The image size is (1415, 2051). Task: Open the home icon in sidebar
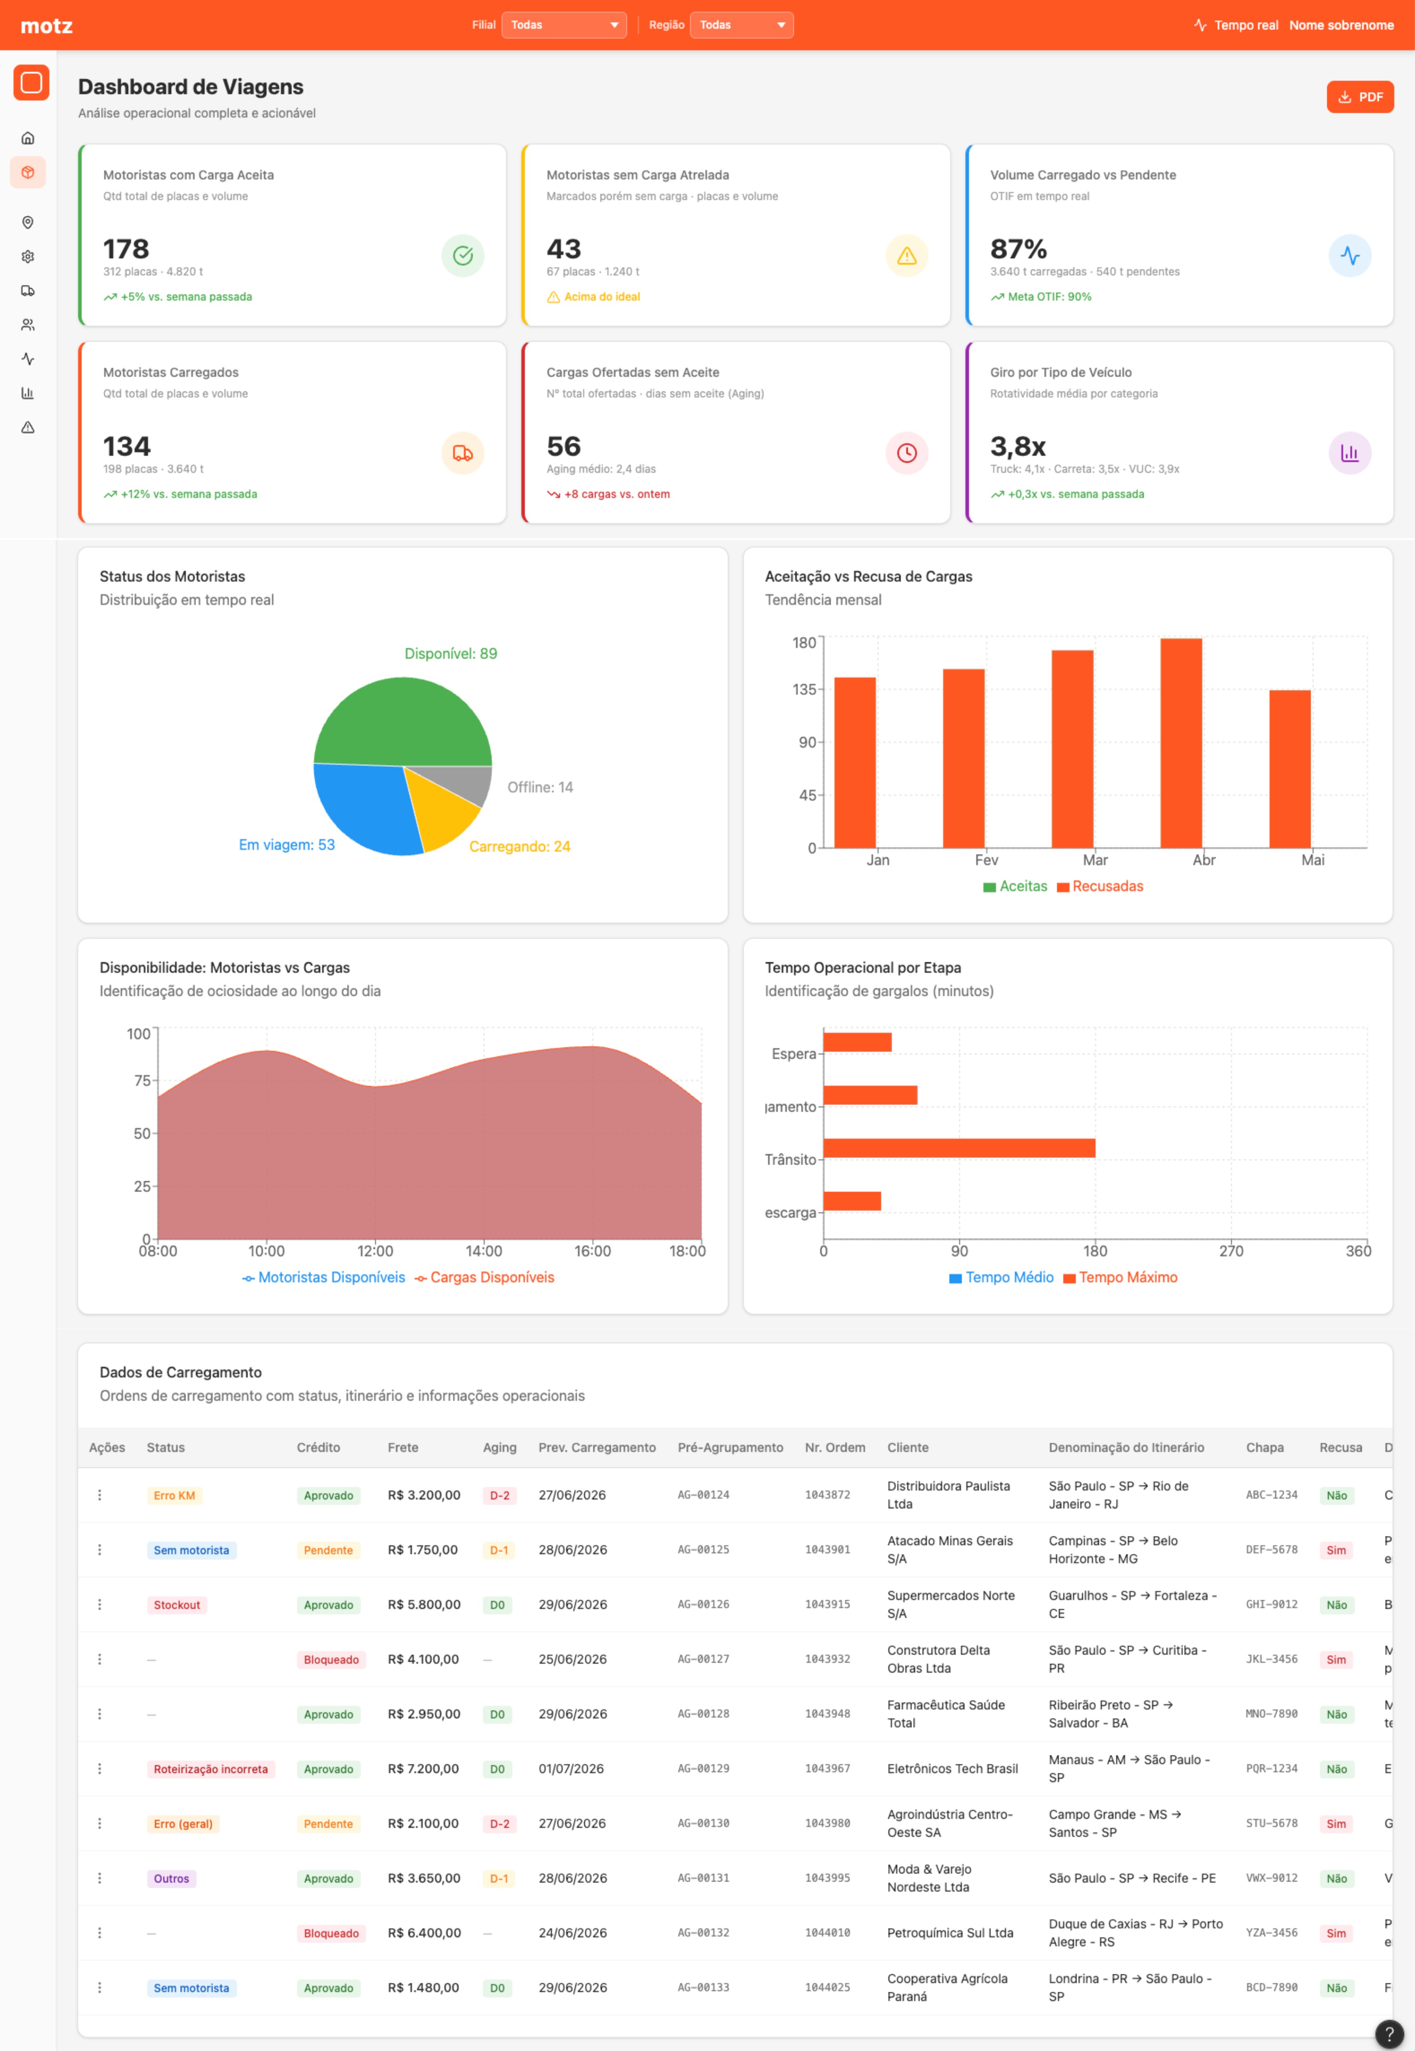click(x=28, y=138)
